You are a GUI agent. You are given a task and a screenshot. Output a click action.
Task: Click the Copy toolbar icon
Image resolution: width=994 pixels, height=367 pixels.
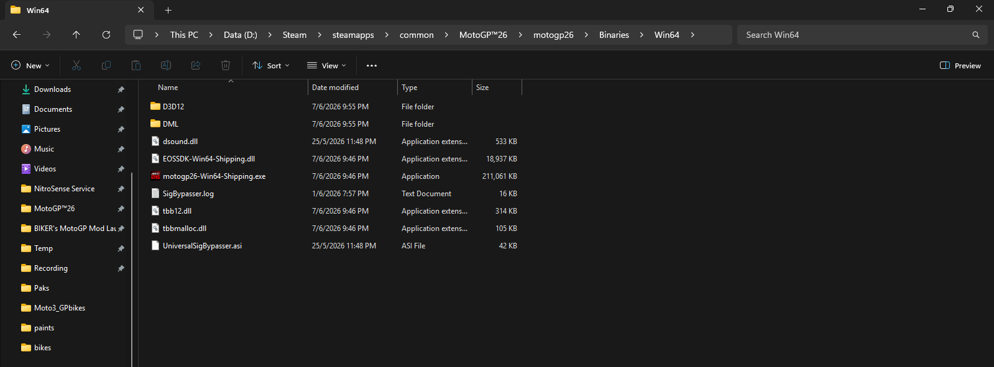coord(106,65)
